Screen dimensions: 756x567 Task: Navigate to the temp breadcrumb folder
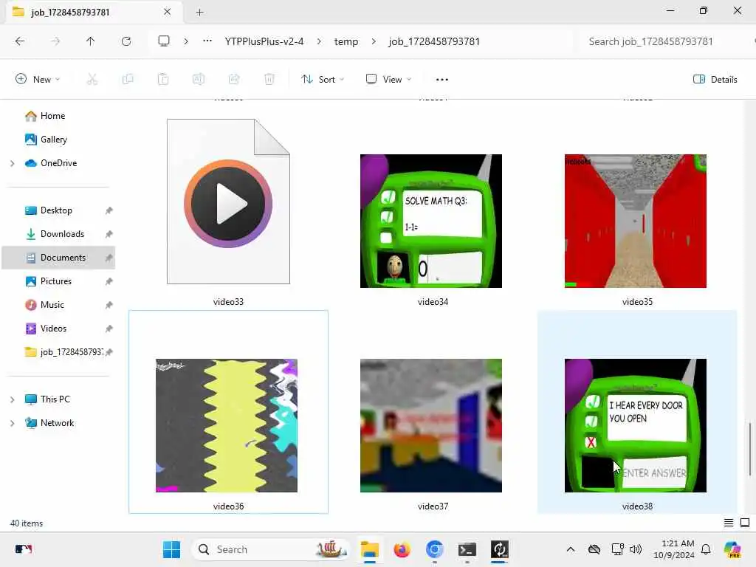346,41
